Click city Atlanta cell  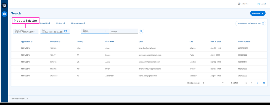tap(192, 48)
